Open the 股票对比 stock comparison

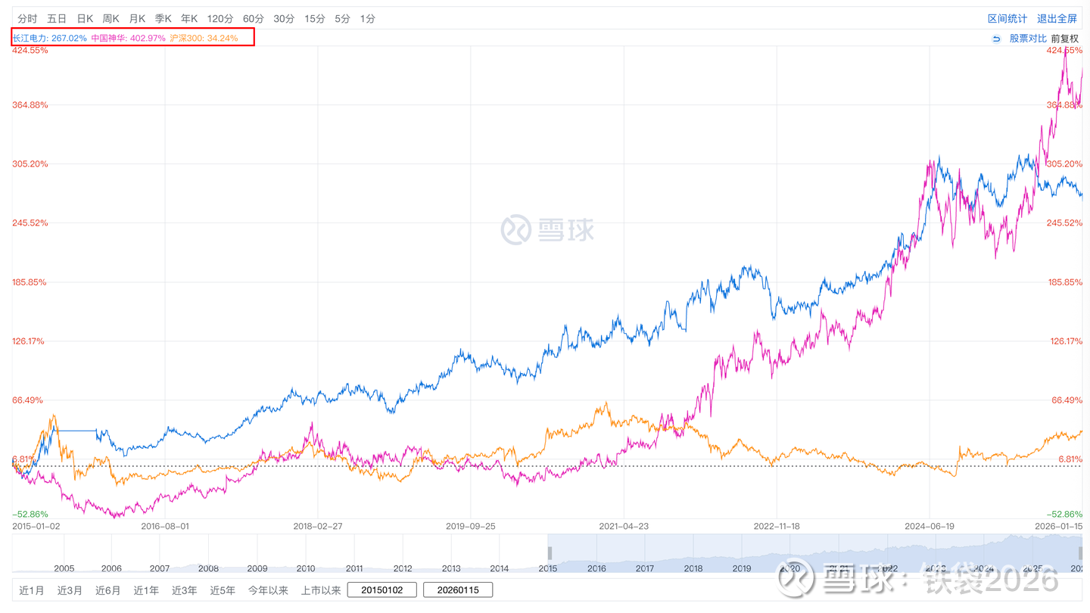[1028, 39]
